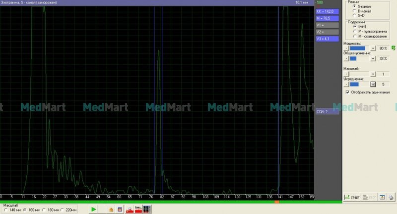Decrease Усреднение with minus button
397x214 pixels.
coord(346,84)
